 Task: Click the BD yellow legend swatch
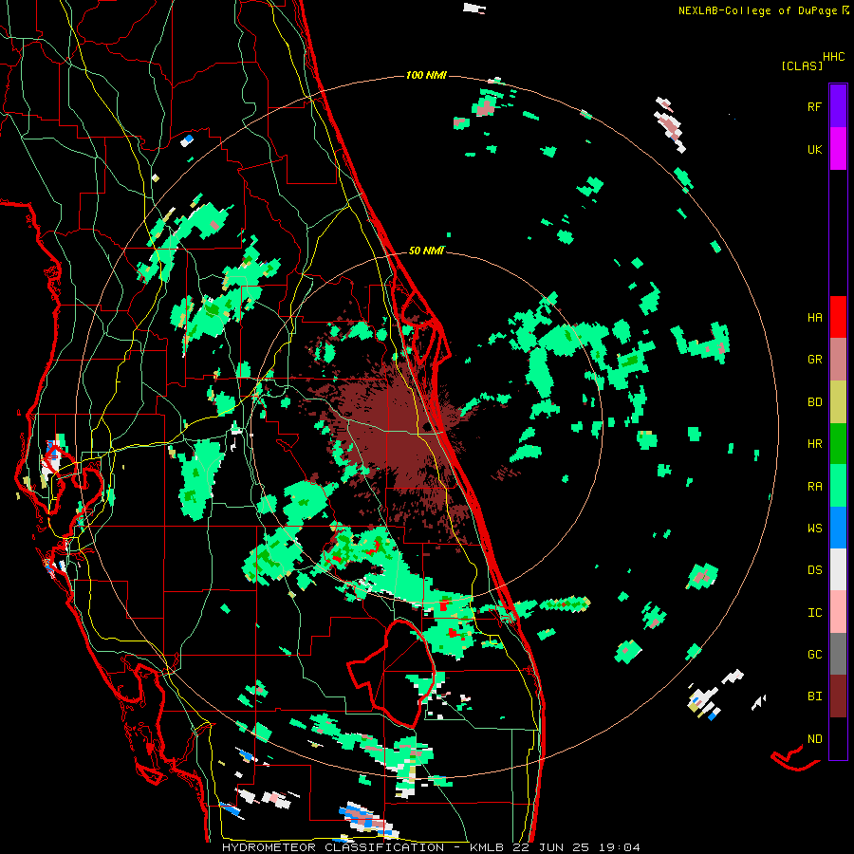point(838,401)
